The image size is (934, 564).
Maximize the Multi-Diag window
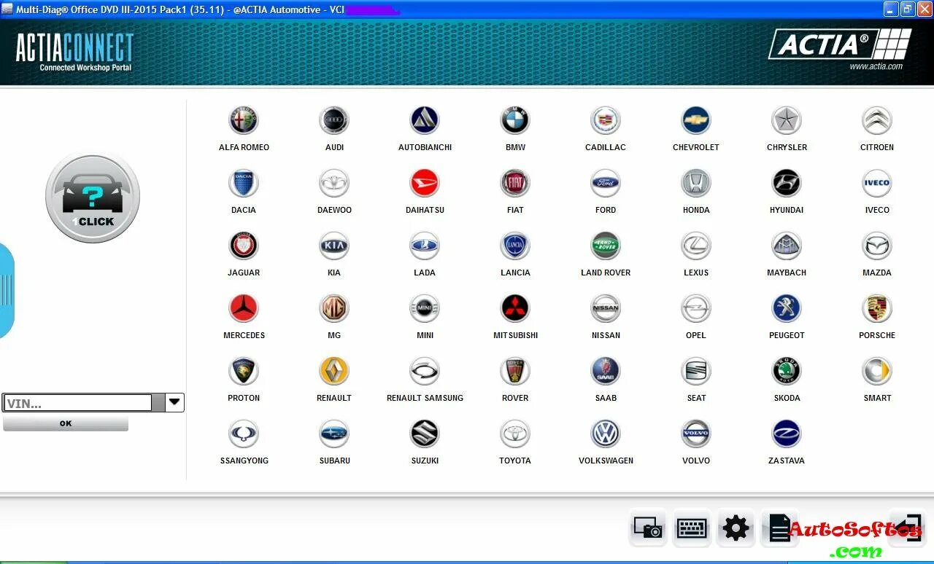point(908,9)
